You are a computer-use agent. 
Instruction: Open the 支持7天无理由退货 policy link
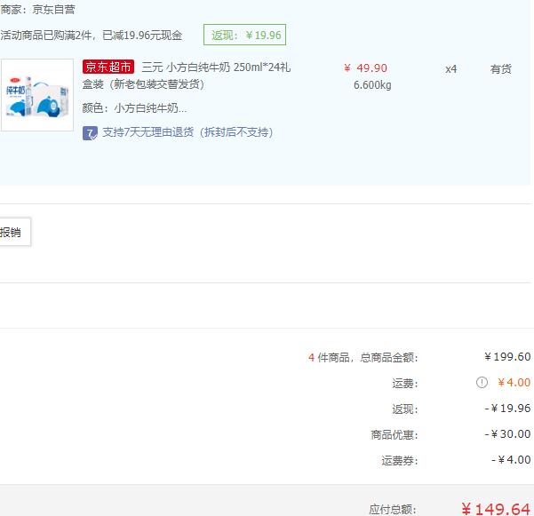(187, 132)
